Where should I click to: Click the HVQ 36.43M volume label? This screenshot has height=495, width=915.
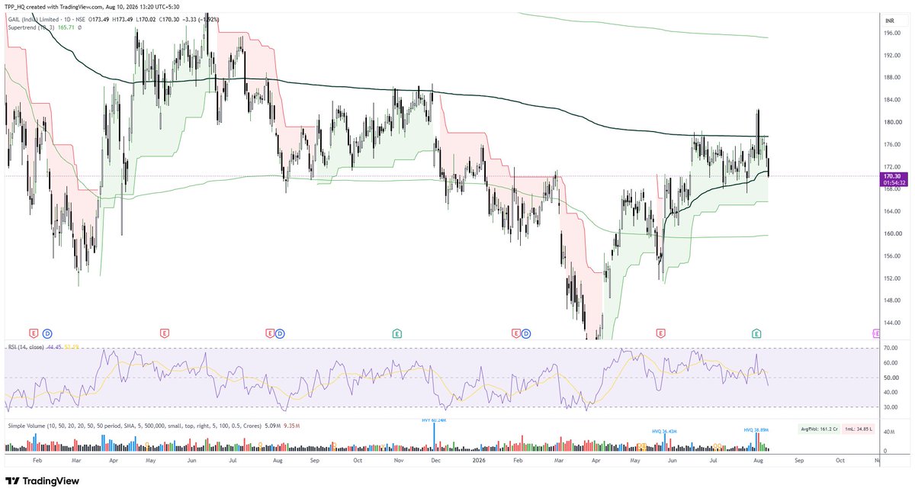click(x=665, y=431)
